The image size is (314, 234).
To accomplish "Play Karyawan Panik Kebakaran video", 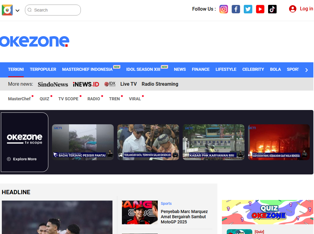I will click(279, 142).
